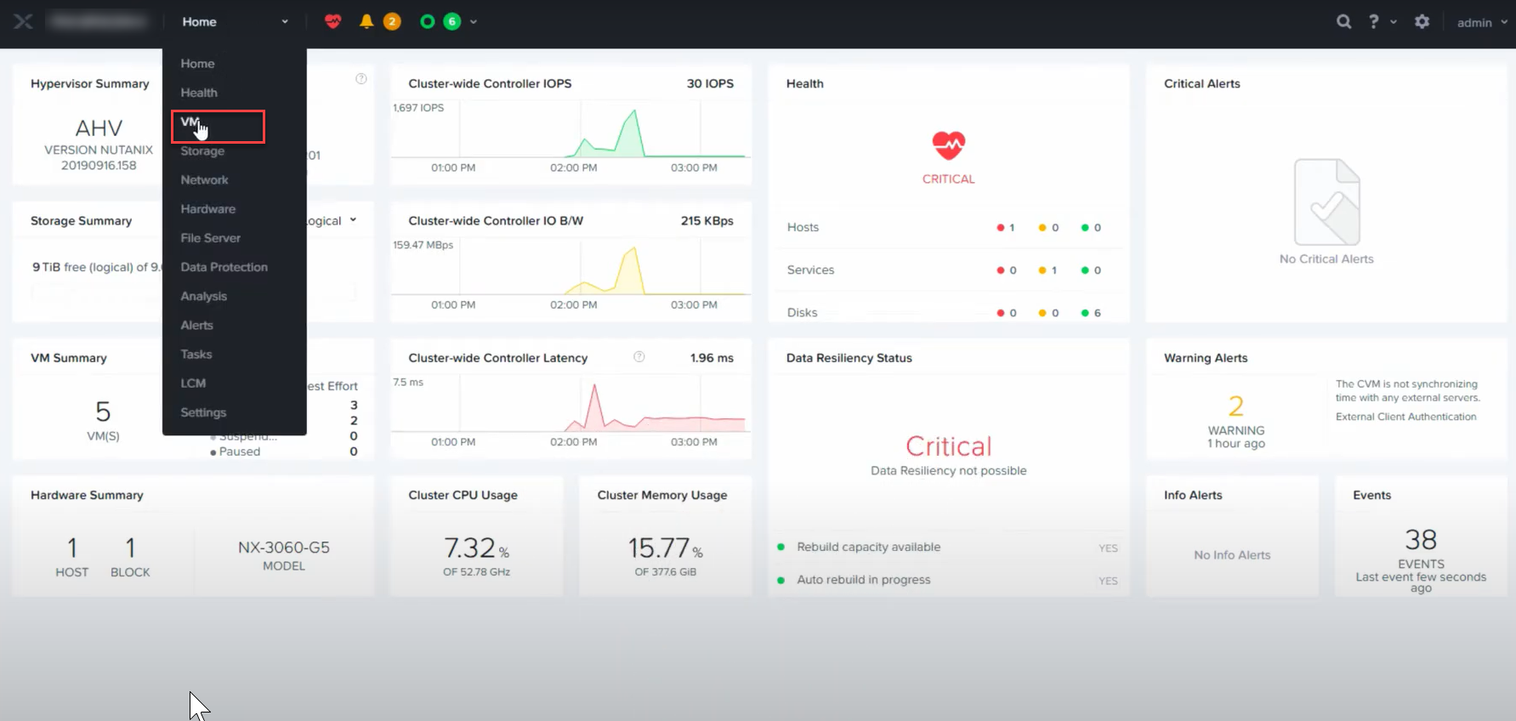Click the alerts bell icon

(x=366, y=22)
